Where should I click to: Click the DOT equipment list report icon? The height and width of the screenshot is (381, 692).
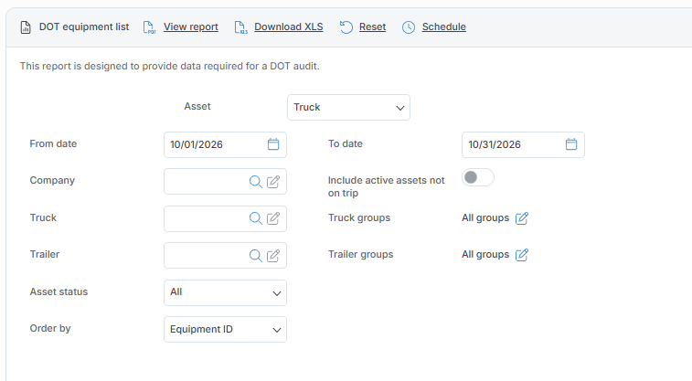click(x=26, y=27)
